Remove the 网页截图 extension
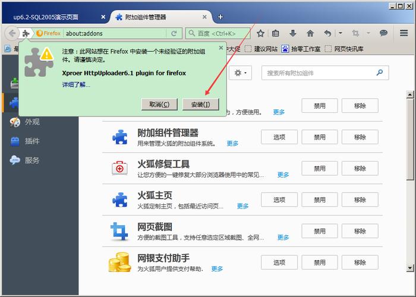Screen dimensions: 416x297 click(360, 230)
